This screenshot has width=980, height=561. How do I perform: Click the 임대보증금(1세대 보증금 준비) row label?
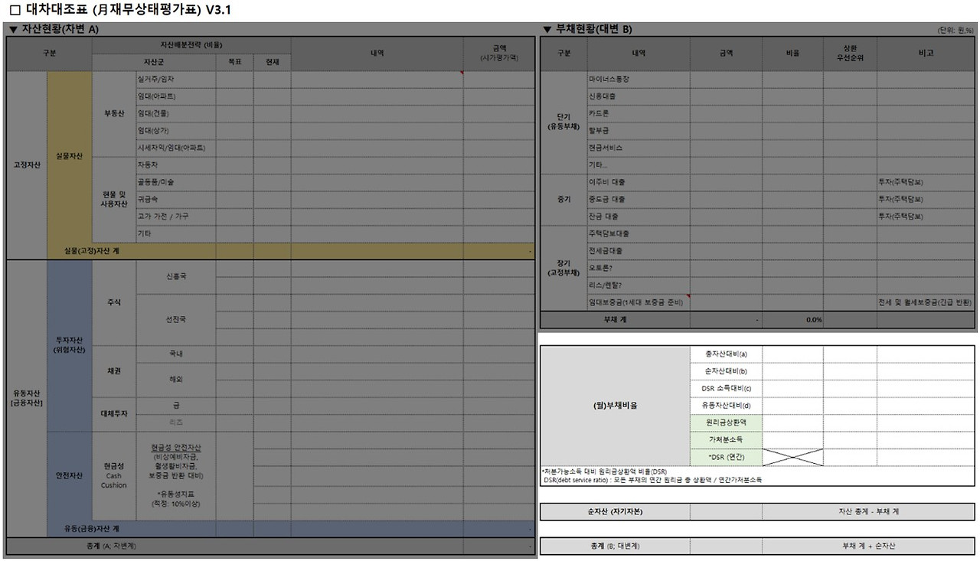coord(639,302)
